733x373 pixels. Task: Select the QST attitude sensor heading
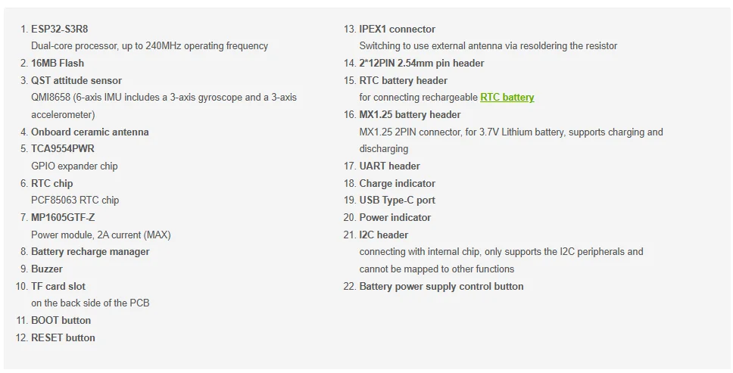click(x=76, y=80)
